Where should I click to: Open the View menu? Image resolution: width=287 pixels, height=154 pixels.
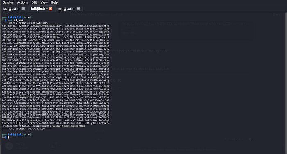point(44,2)
